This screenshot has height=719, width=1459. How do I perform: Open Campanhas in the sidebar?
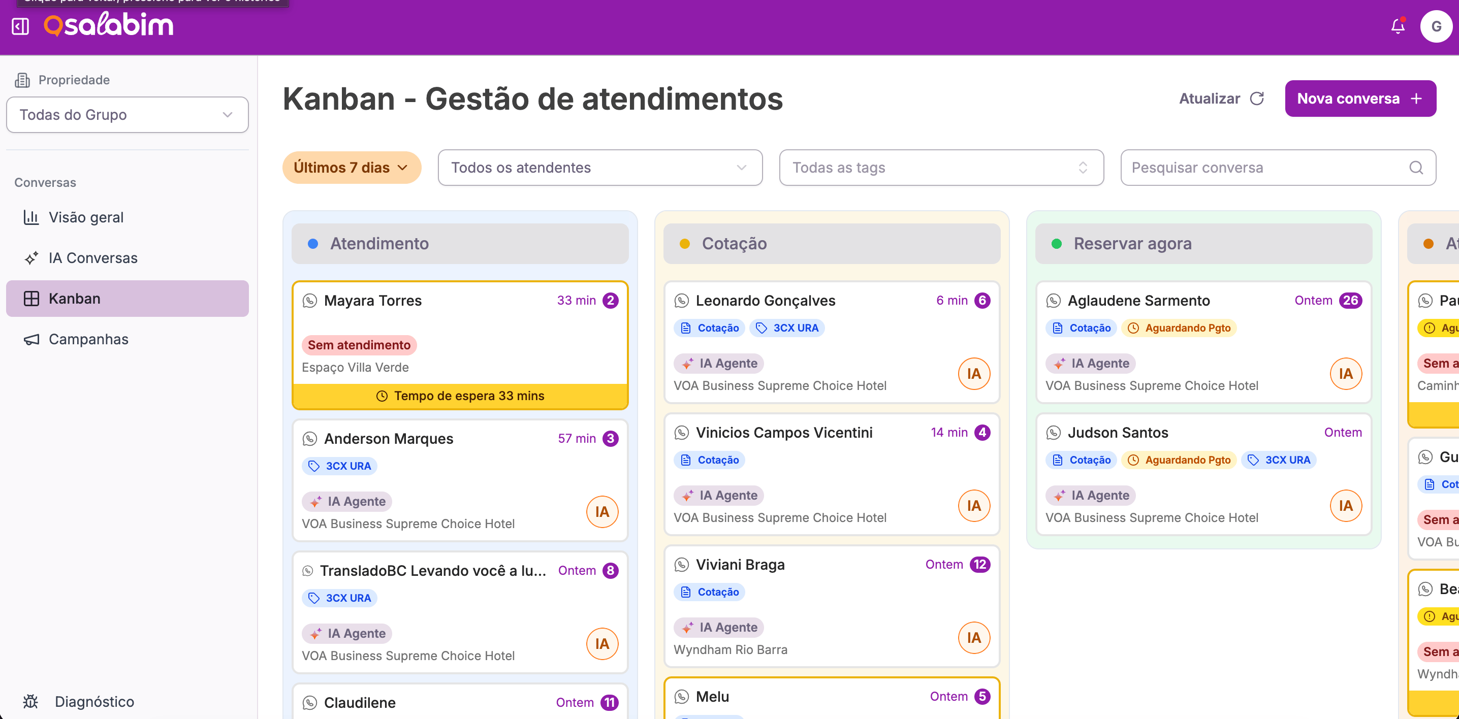[x=128, y=339]
